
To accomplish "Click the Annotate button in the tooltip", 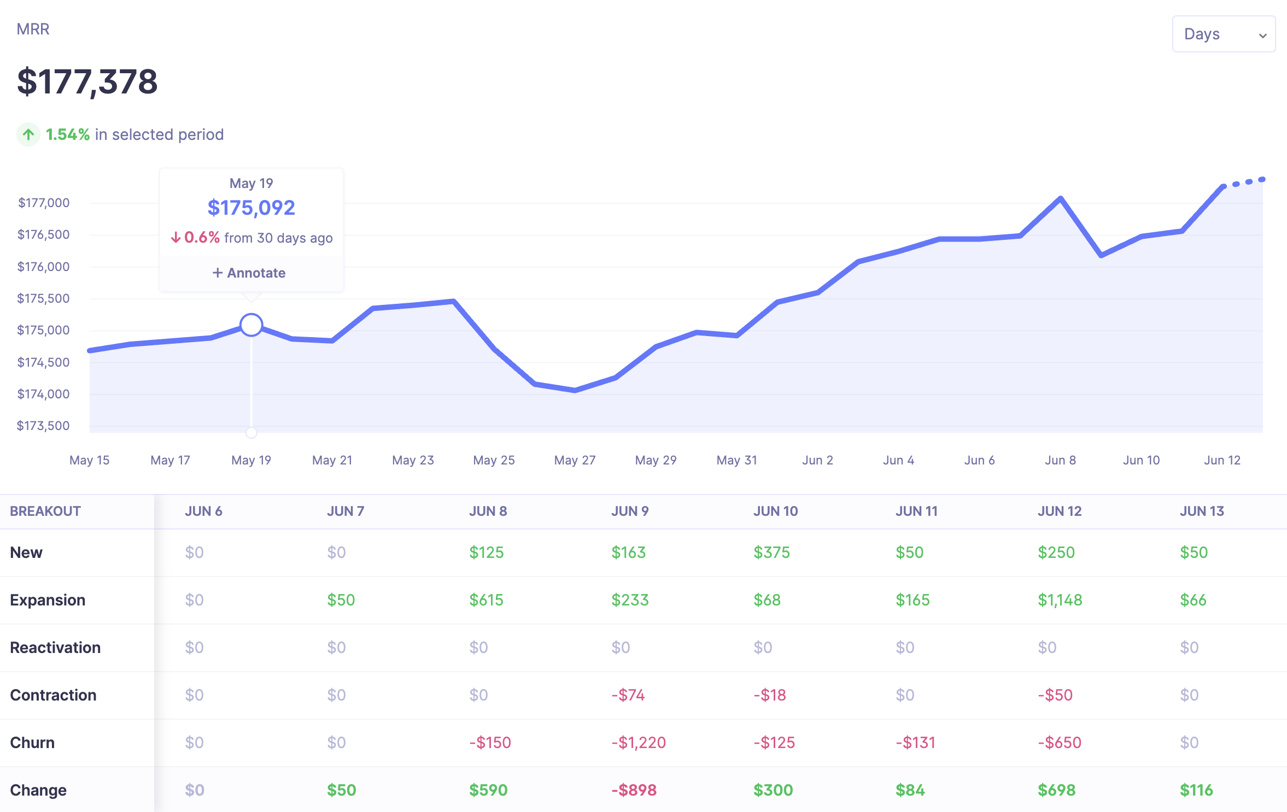I will point(249,273).
